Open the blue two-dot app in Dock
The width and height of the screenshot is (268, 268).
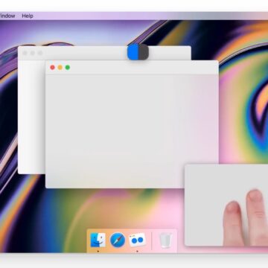tap(137, 240)
